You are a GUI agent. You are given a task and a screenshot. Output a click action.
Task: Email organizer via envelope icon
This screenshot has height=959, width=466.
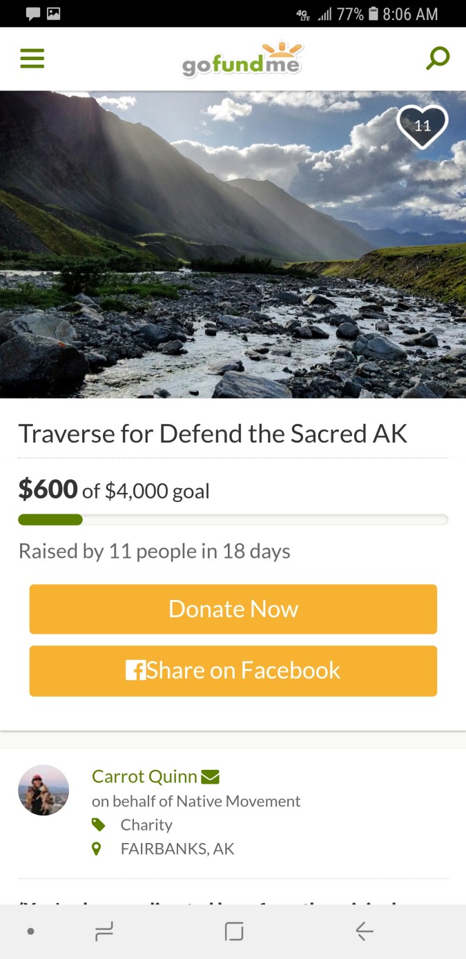click(211, 777)
